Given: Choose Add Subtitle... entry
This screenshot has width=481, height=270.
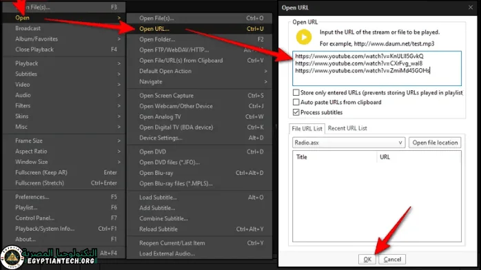Looking at the screenshot, I should [x=199, y=208].
